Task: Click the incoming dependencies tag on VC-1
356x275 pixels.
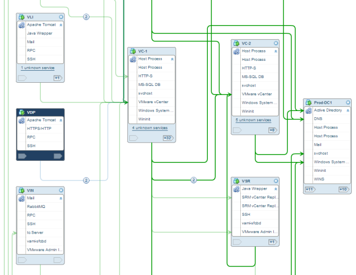Action: [133, 138]
